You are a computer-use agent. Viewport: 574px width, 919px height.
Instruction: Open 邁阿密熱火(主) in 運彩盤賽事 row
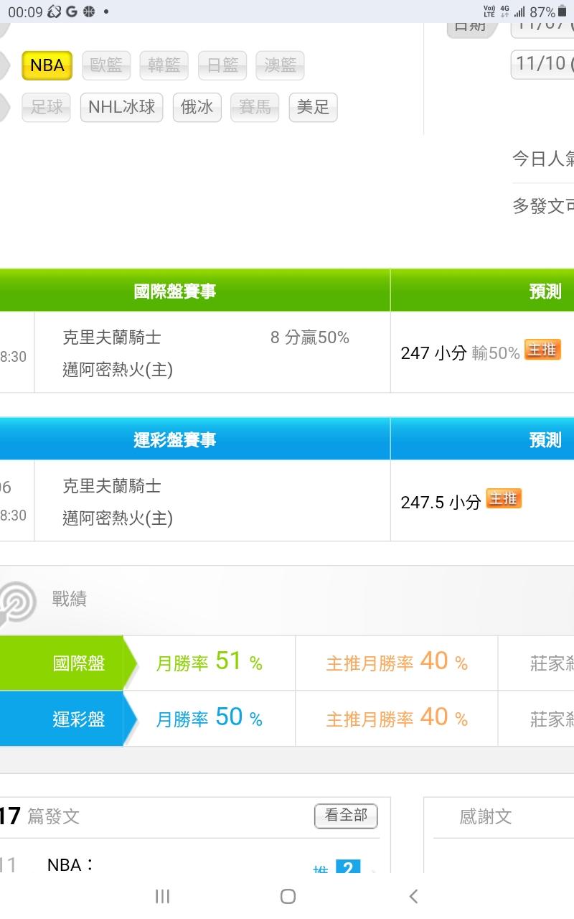point(118,518)
